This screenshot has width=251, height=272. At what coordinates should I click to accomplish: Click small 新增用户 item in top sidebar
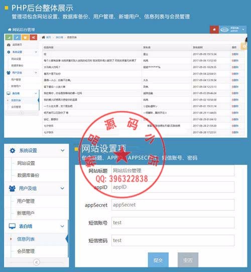(16, 86)
